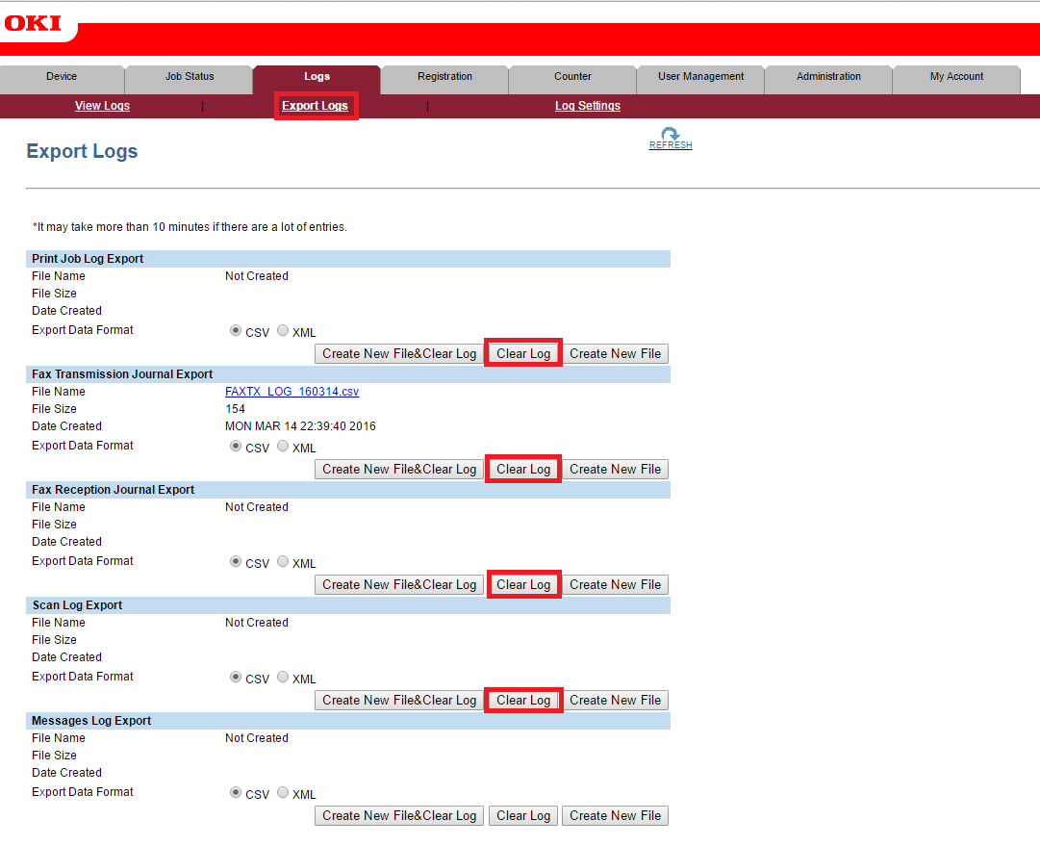Select XML format for Messages Log Export

coord(283,792)
